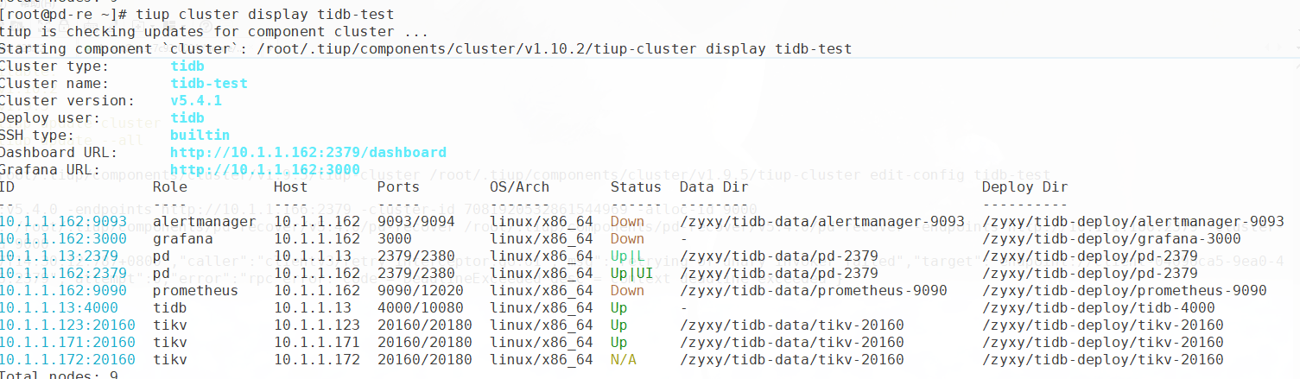Open the Dashboard URL ending in /dashboard
1300x379 pixels.
tap(308, 152)
